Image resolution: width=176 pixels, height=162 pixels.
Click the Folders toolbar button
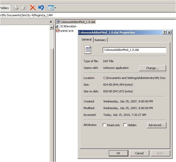(5, 8)
